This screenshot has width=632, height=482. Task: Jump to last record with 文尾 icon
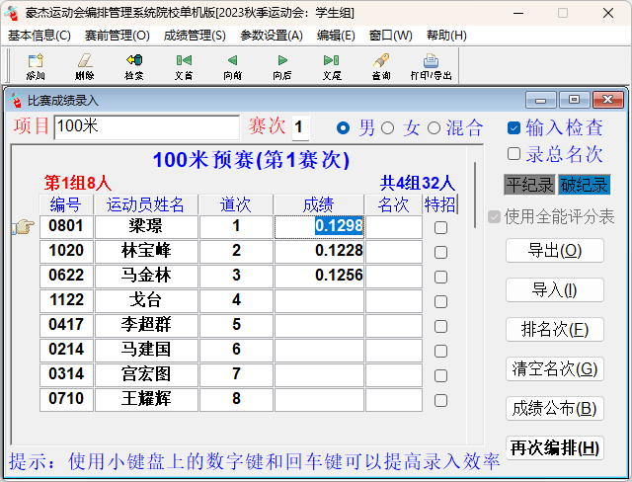point(332,66)
